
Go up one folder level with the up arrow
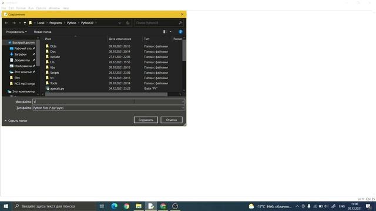(25, 23)
